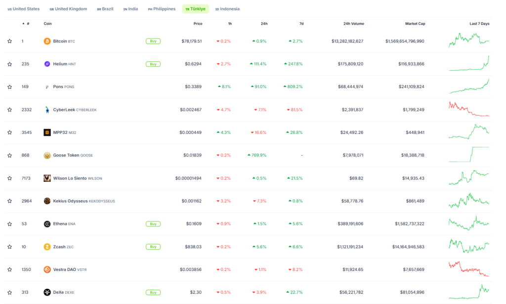Image resolution: width=506 pixels, height=304 pixels.
Task: Click DeXe price $2.30
Action: pyautogui.click(x=196, y=292)
